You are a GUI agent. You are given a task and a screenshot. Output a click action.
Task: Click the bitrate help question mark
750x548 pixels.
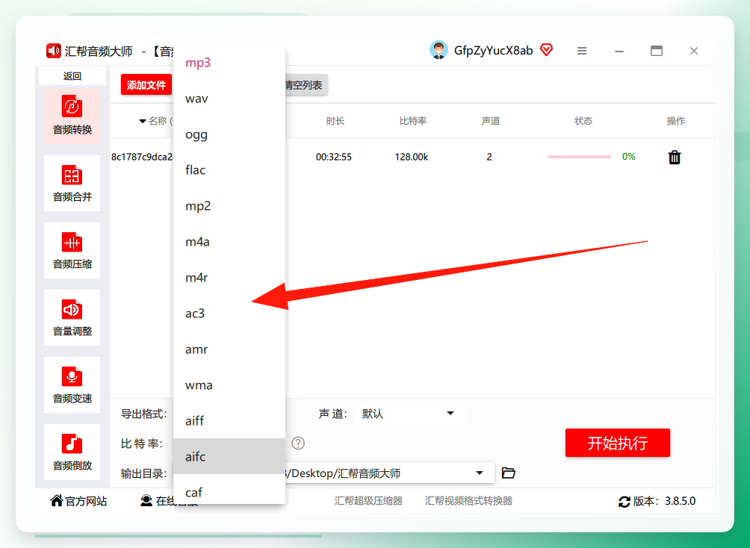[298, 443]
